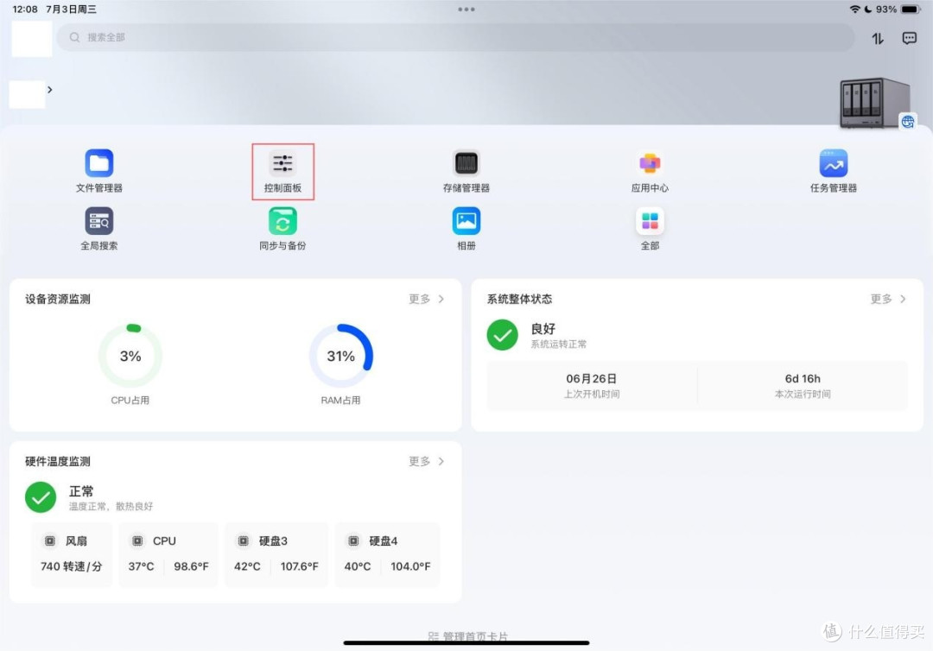
Task: Open the 文件管理器 app
Action: click(98, 169)
